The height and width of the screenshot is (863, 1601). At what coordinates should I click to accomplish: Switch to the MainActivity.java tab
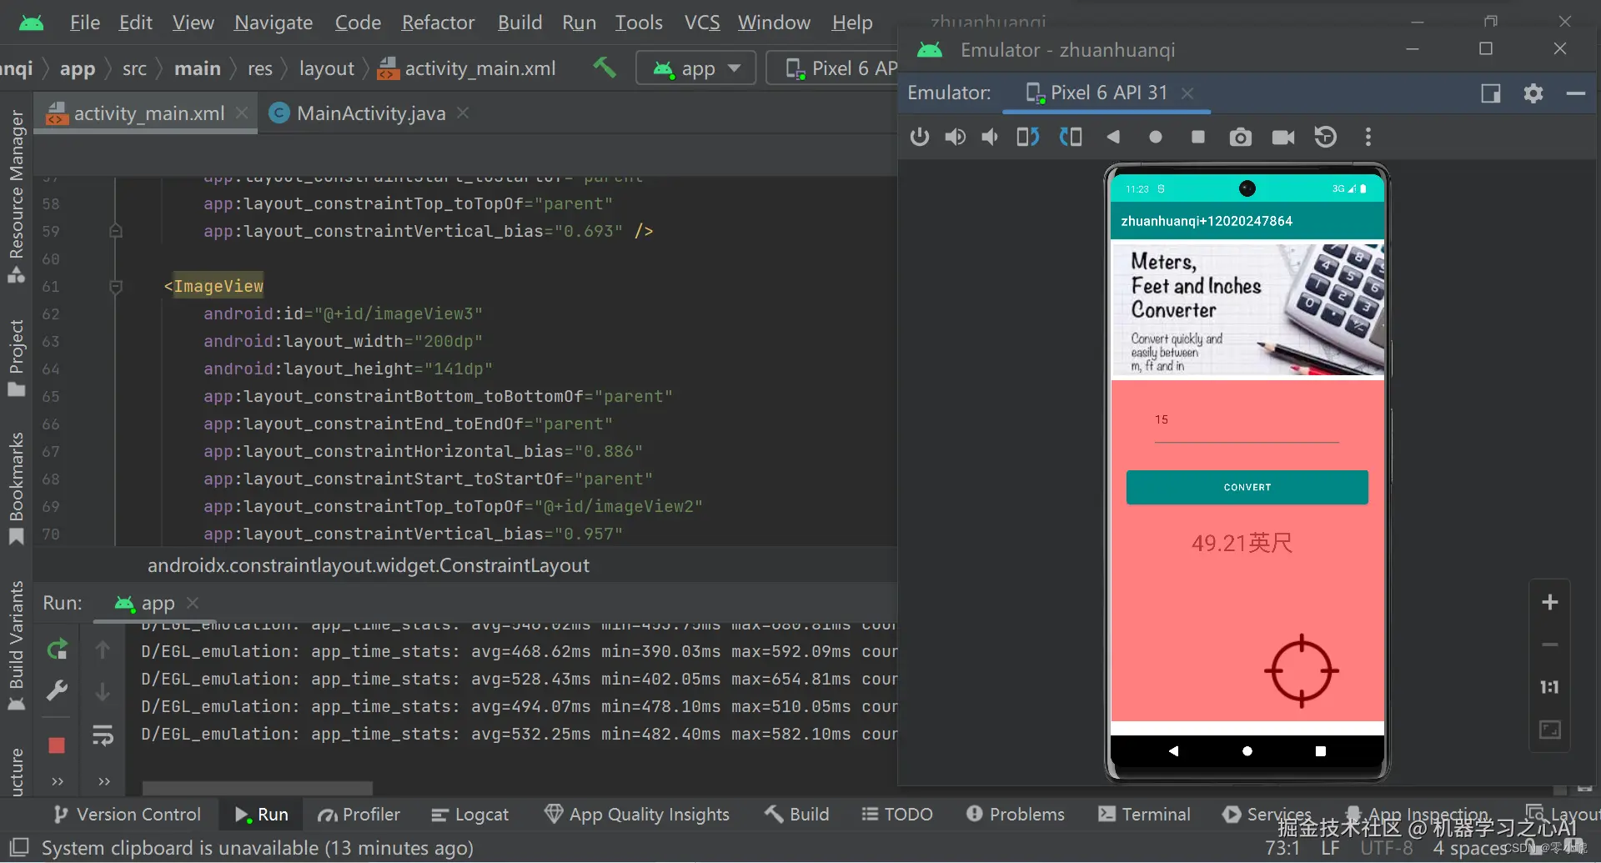coord(370,113)
